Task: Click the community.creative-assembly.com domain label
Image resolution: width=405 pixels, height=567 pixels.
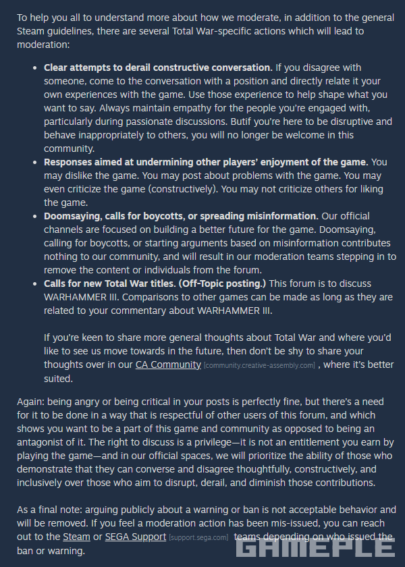Action: 259,365
